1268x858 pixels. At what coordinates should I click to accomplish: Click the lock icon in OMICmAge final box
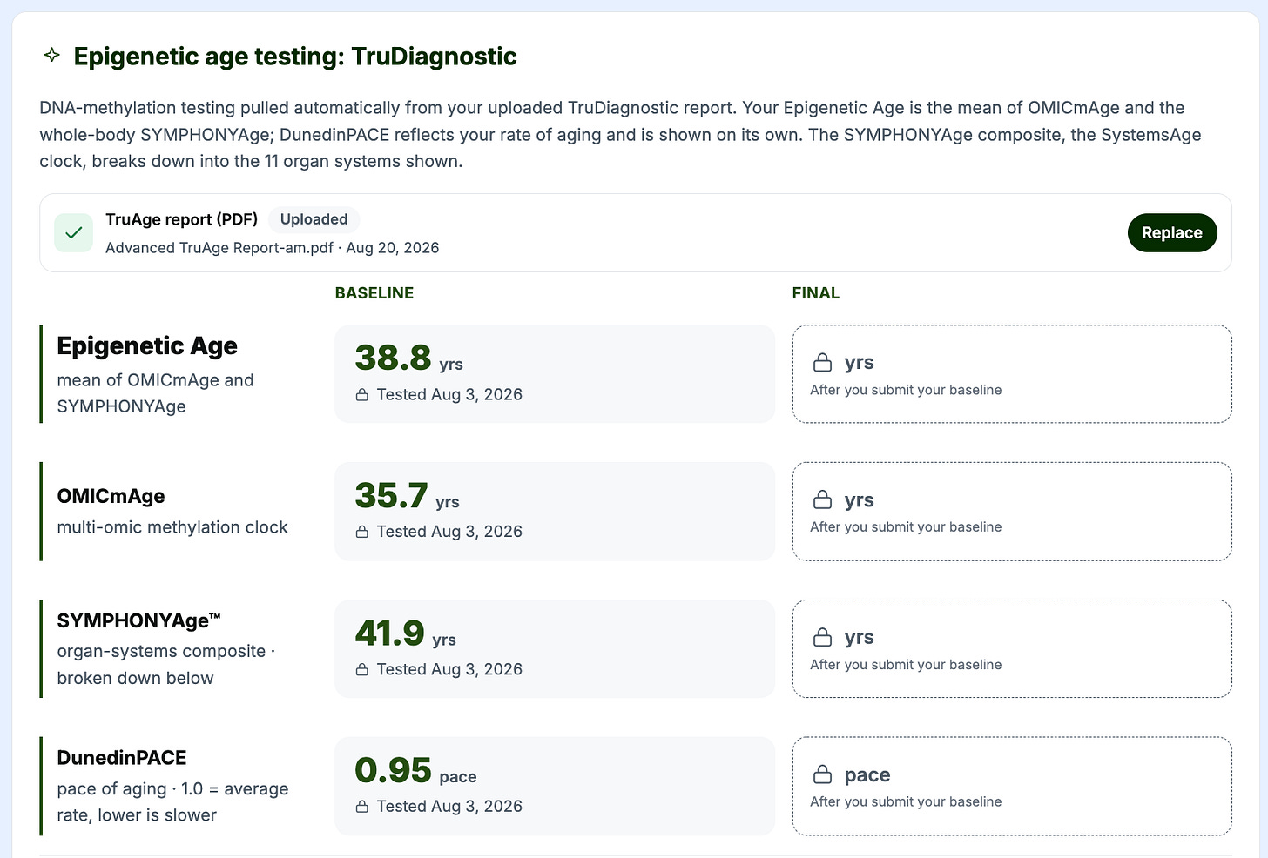coord(822,499)
